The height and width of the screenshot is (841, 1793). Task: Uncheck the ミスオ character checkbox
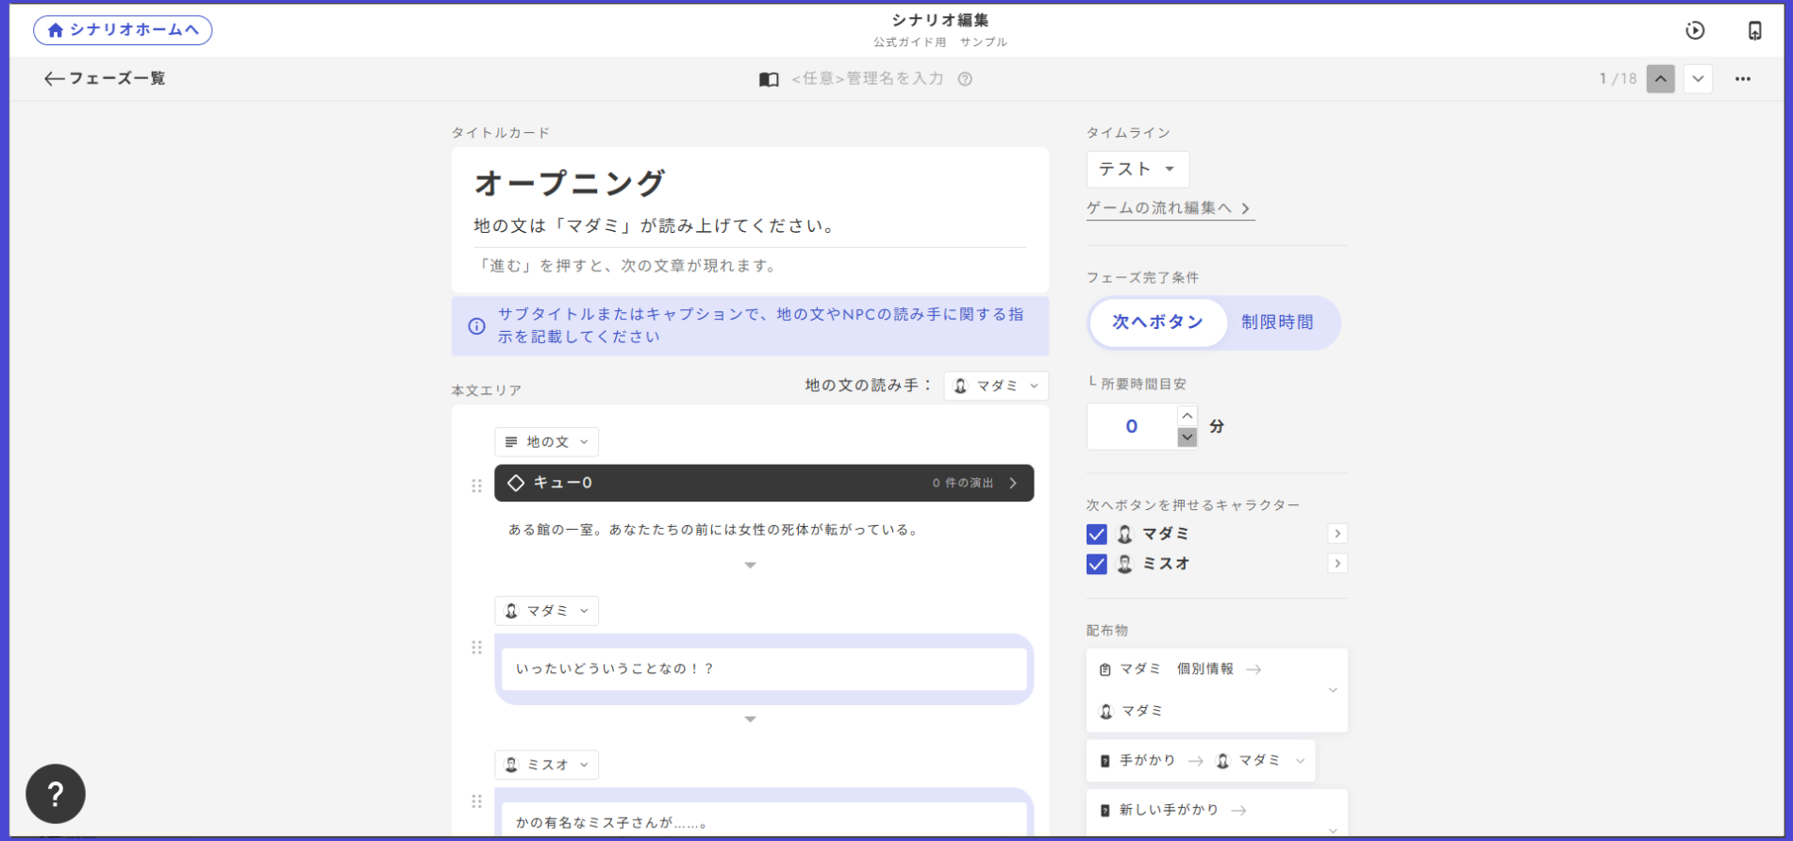point(1096,565)
